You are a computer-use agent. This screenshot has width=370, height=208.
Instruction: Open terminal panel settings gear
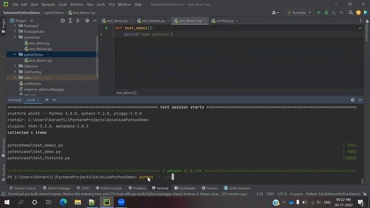(352, 100)
